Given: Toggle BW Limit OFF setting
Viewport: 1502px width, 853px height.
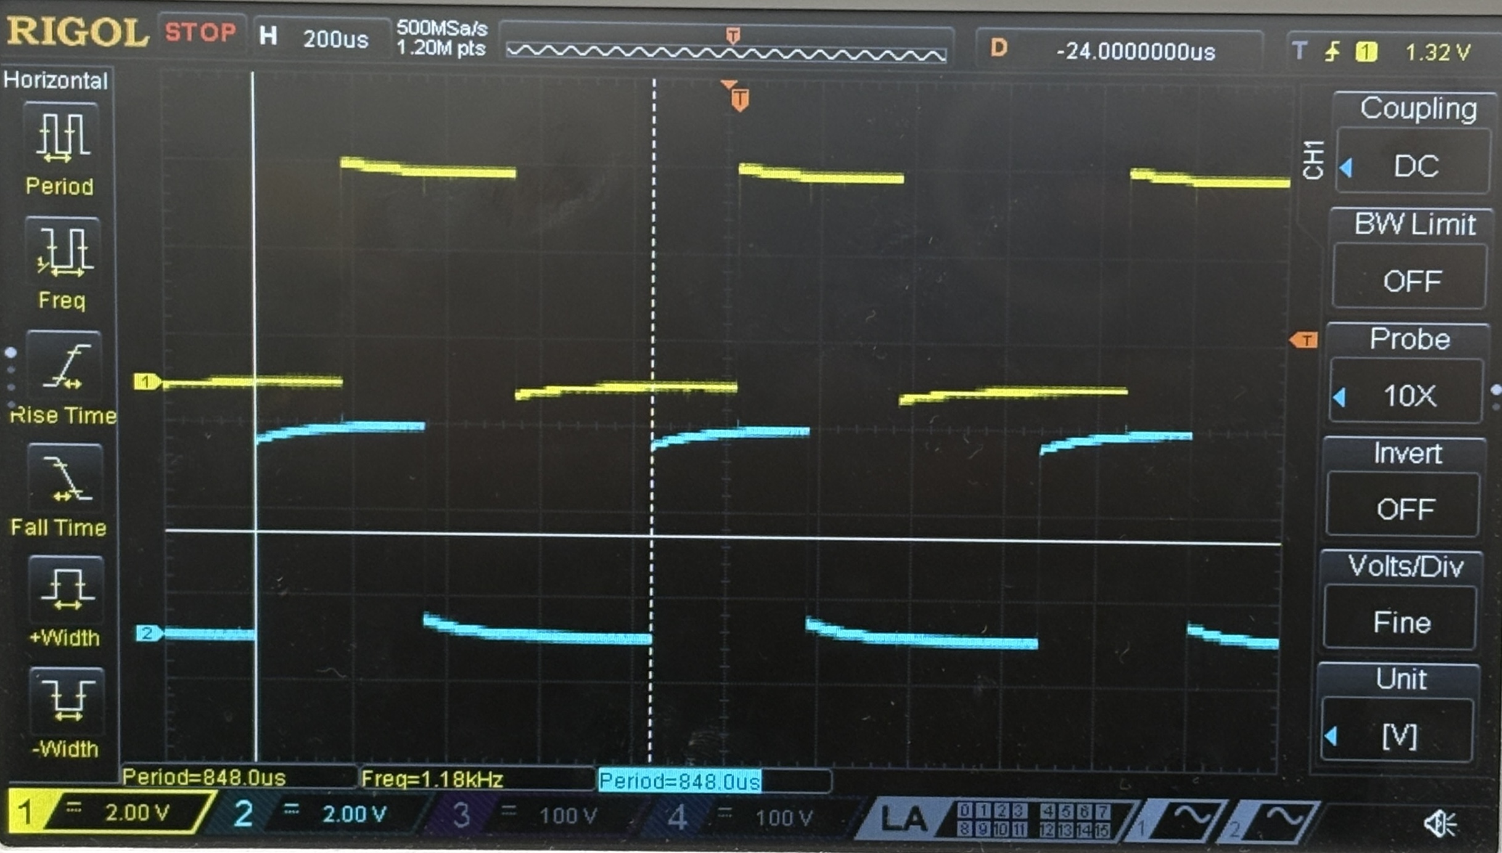Looking at the screenshot, I should (1411, 280).
